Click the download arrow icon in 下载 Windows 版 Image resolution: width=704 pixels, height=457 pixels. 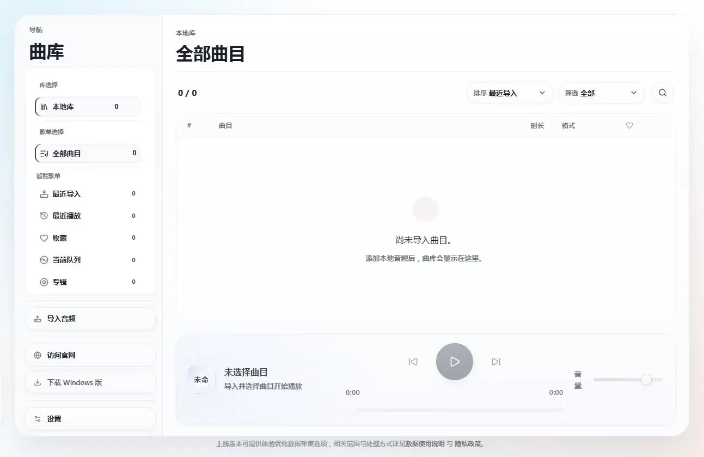(x=38, y=382)
